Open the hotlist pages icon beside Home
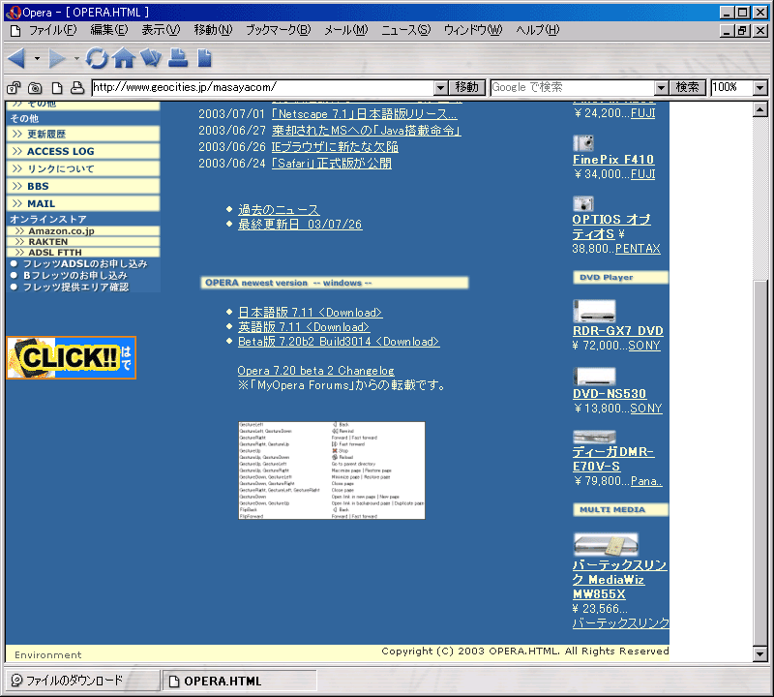This screenshot has width=774, height=697. (151, 58)
